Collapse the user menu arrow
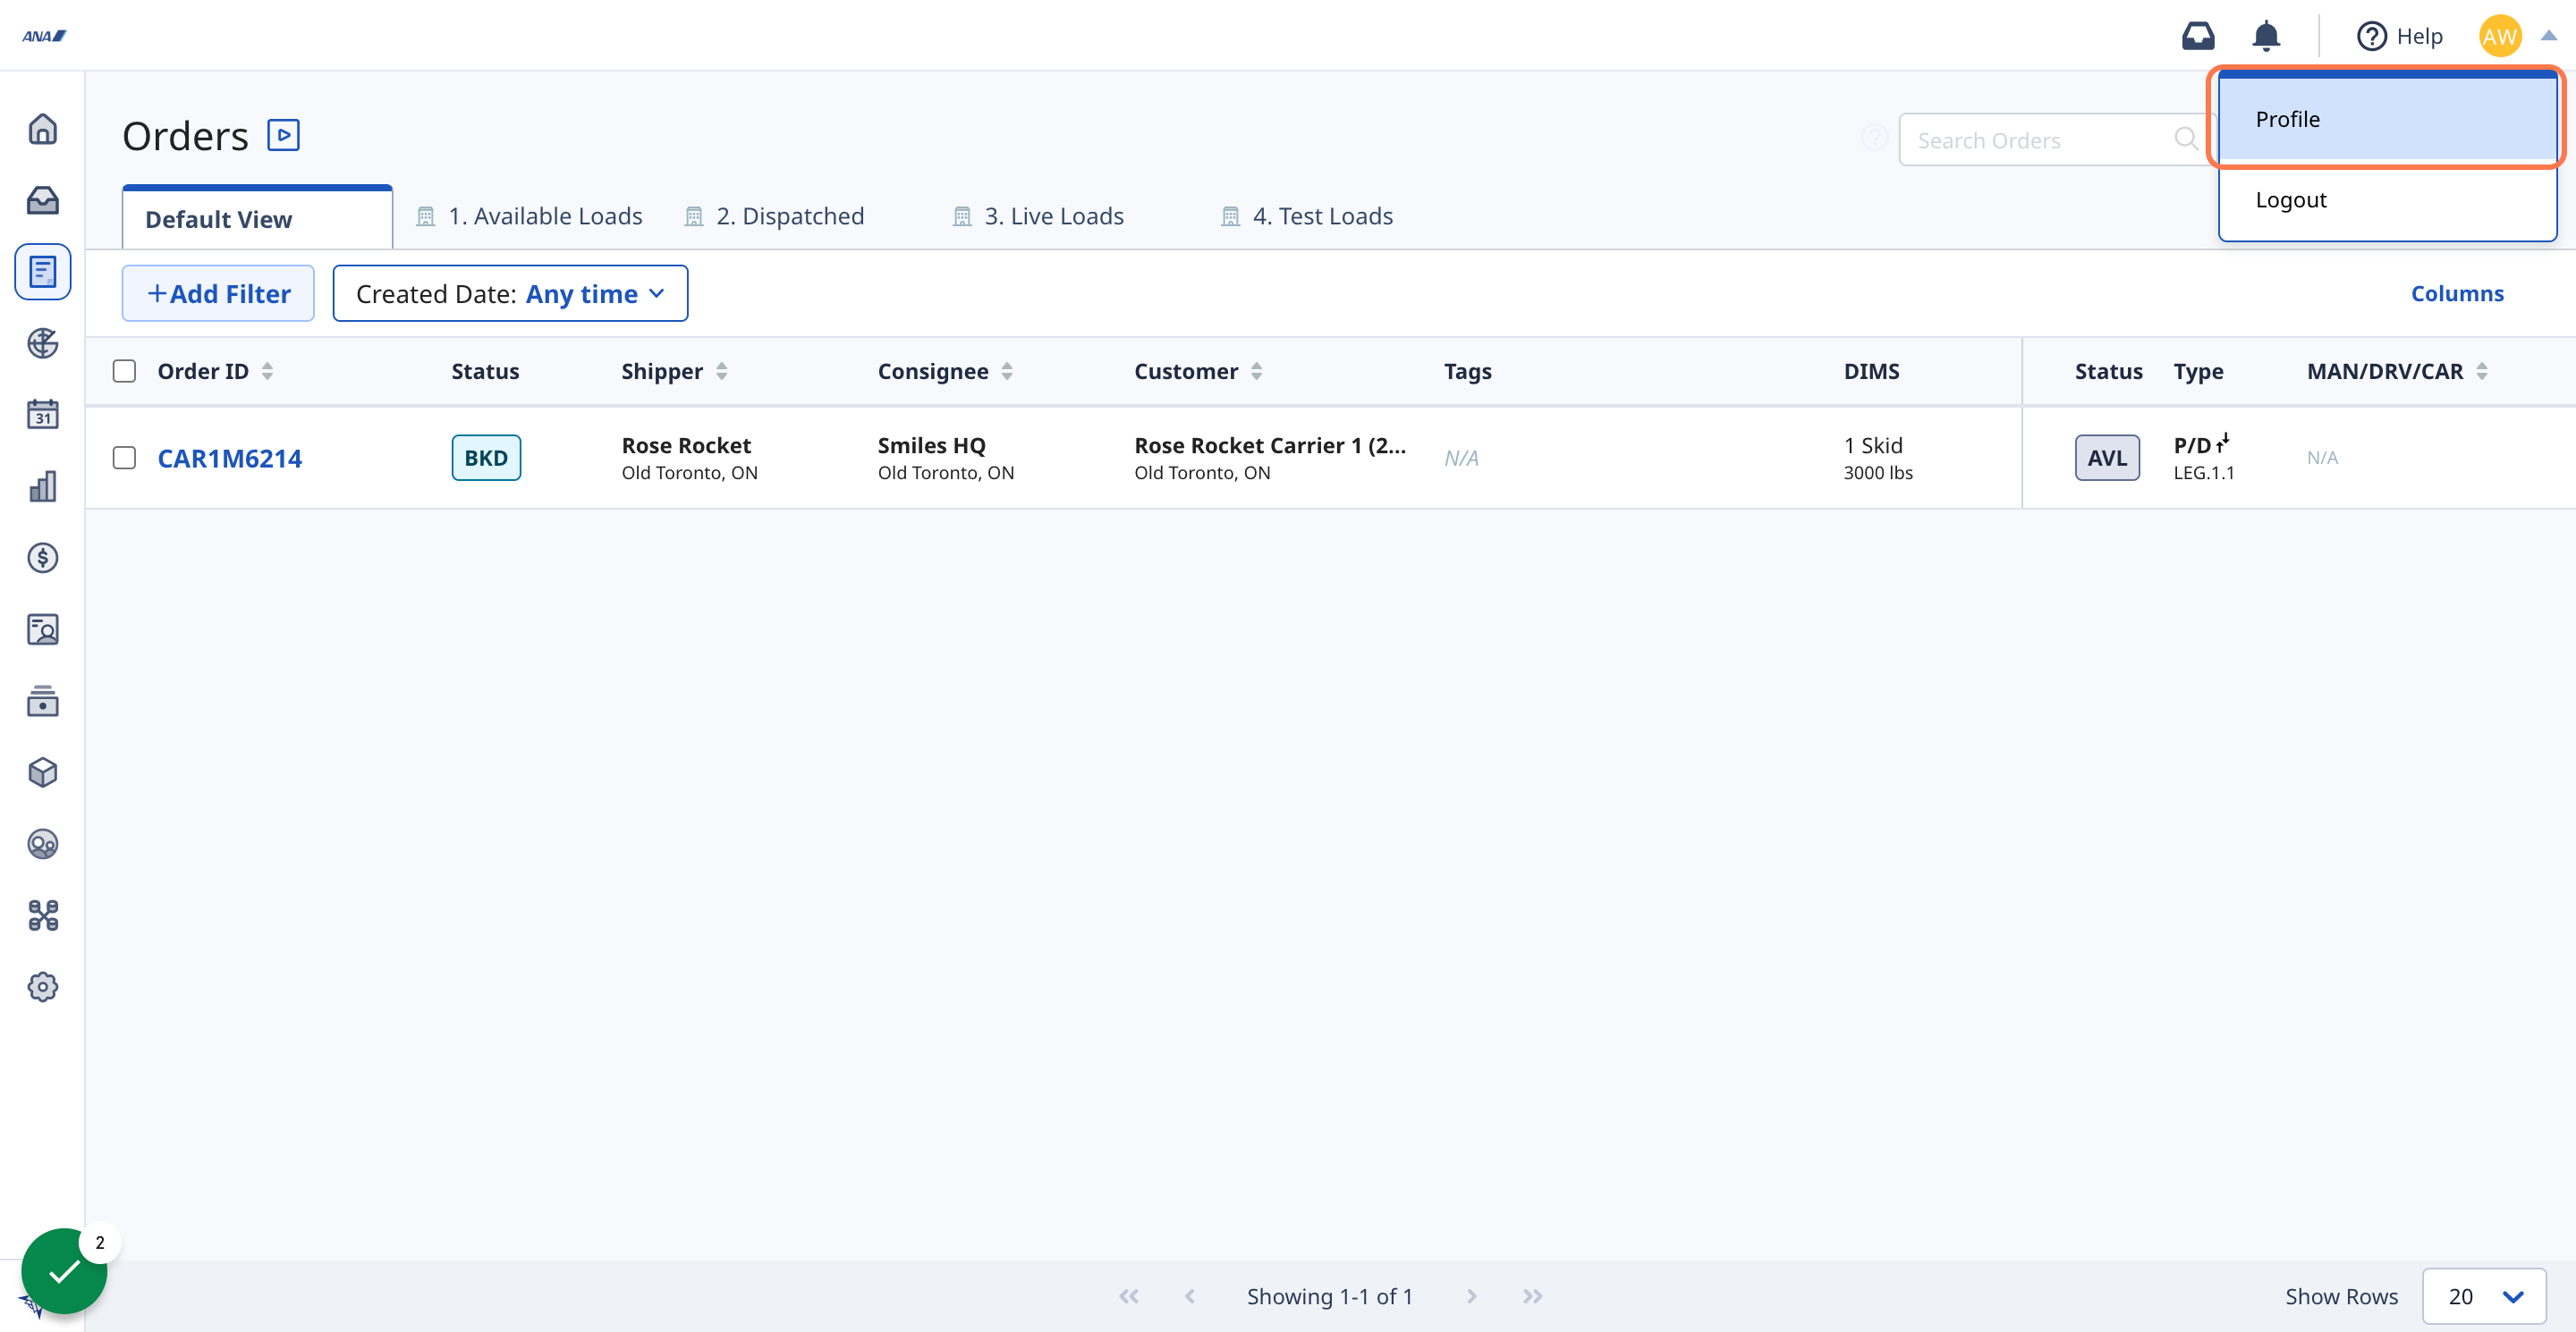2576x1332 pixels. click(2548, 36)
